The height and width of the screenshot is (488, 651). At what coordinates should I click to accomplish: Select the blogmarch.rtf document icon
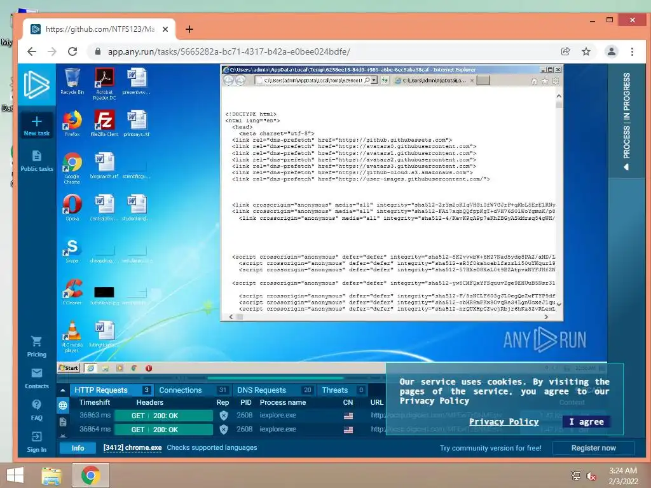[104, 165]
